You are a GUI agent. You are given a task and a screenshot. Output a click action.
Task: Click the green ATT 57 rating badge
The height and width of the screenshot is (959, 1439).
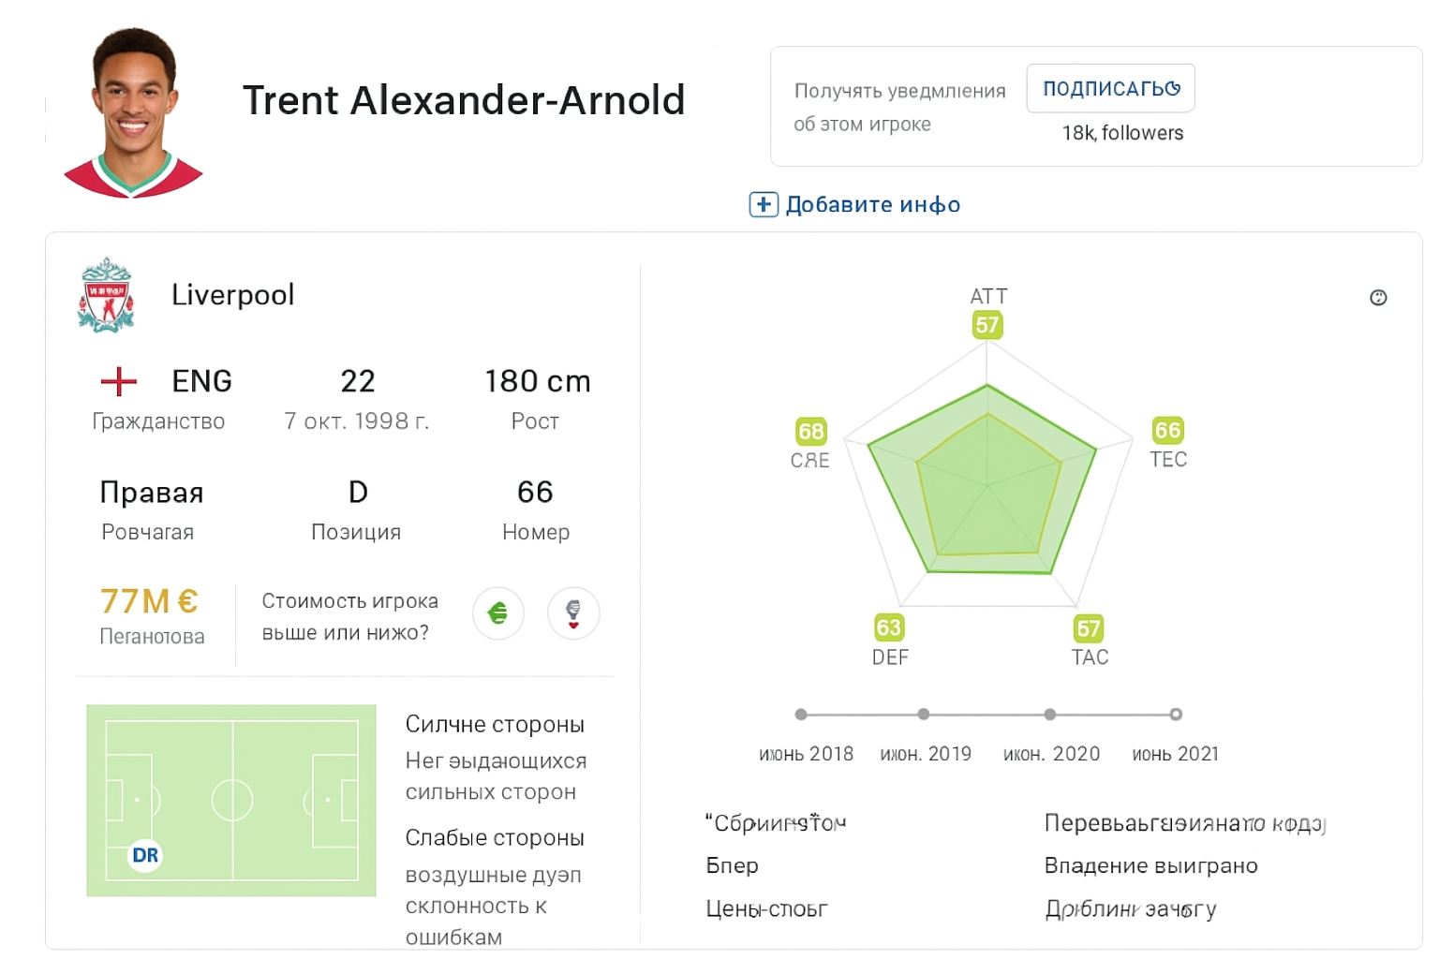click(x=987, y=325)
